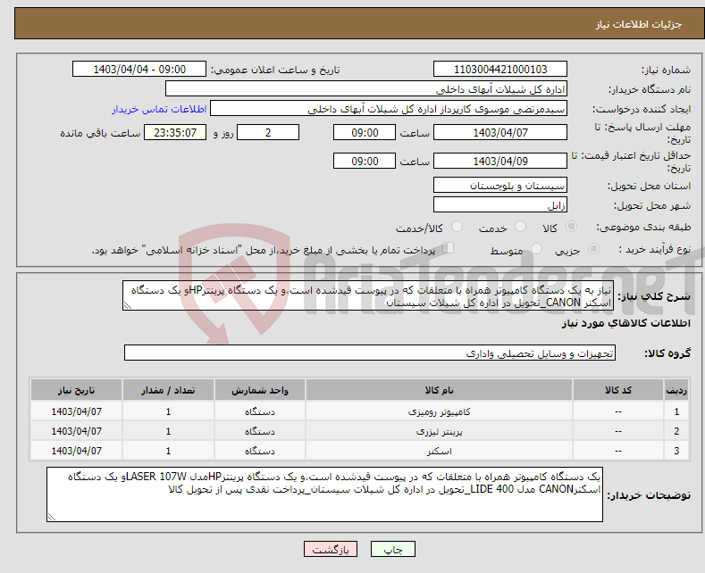Toggle the اسناد خزانه اسلامی payment checkbox
This screenshot has width=705, height=573.
pyautogui.click(x=449, y=248)
